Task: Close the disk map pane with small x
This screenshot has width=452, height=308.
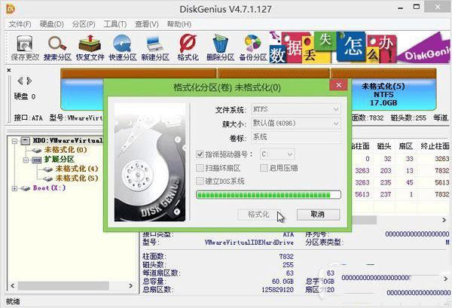Action: coord(9,70)
